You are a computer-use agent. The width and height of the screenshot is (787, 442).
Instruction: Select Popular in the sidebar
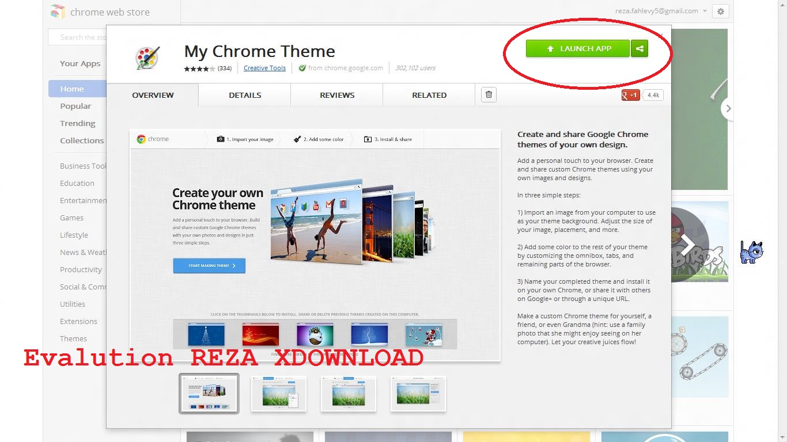pyautogui.click(x=75, y=106)
